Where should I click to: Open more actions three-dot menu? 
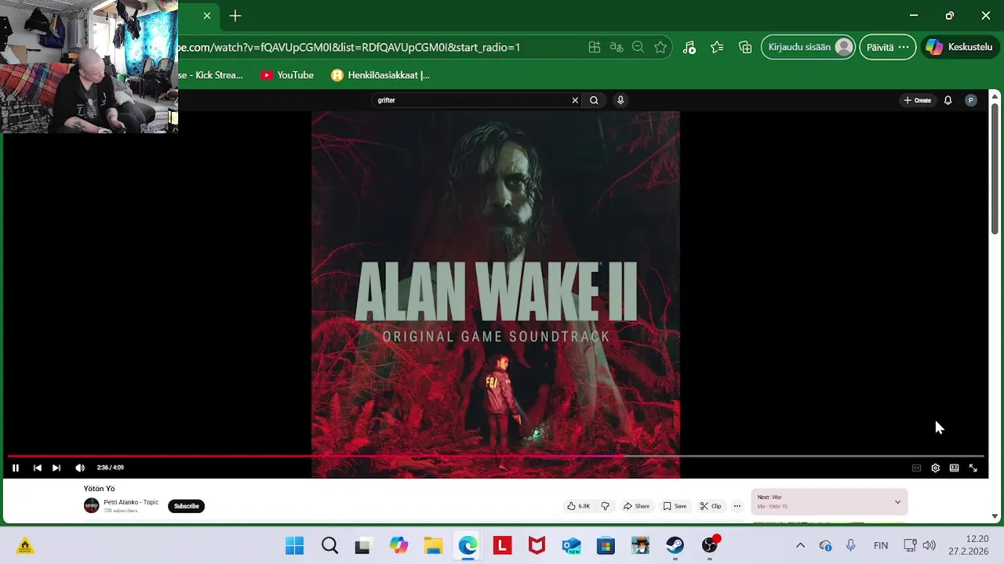737,506
